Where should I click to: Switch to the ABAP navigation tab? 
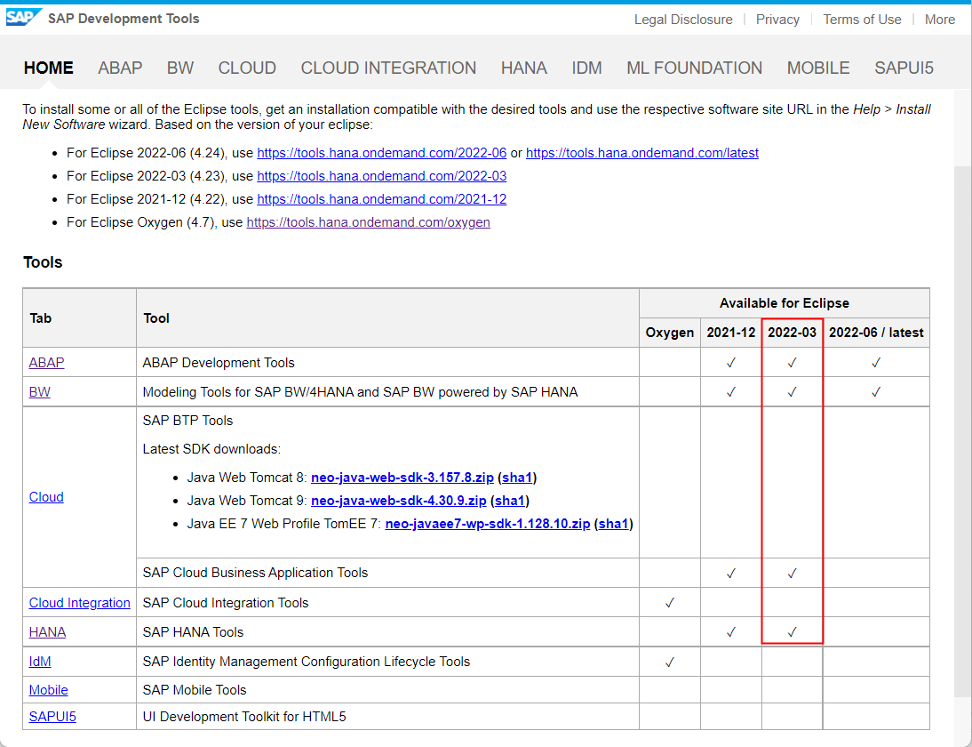120,68
